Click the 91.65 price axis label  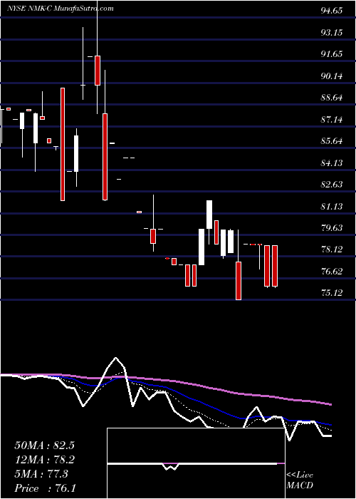[332, 54]
